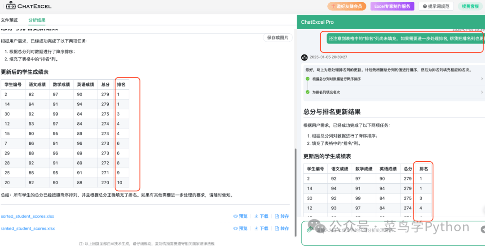Download sorted_student_scores.xlsx with 下载
Viewport: 485px width, 246px height.
pyautogui.click(x=261, y=216)
